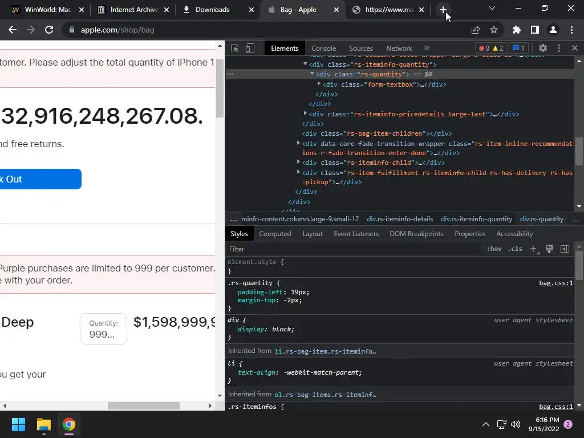This screenshot has width=584, height=438.
Task: Click the toggle rendering emulations brush icon
Action: point(549,249)
